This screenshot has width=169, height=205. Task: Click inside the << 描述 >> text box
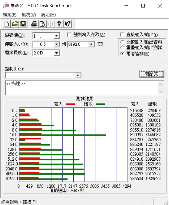(81, 88)
